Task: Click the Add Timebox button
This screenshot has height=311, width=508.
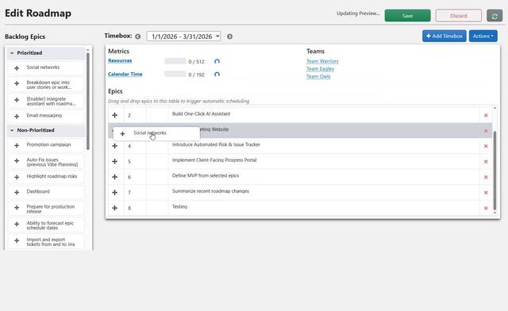Action: (x=444, y=36)
